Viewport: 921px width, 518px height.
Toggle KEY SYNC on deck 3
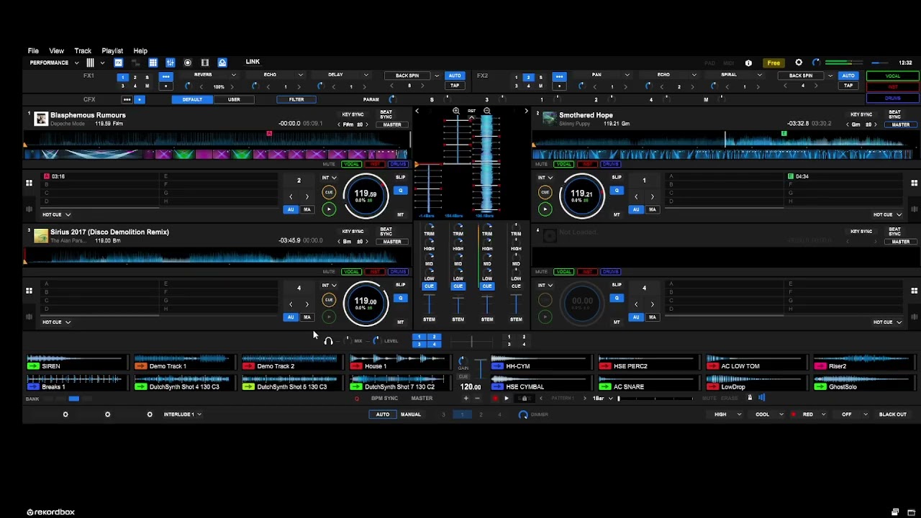tap(353, 232)
